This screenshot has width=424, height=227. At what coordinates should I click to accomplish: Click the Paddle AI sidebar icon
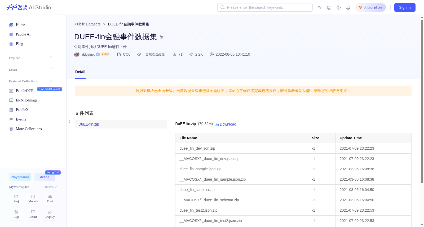coord(11,34)
